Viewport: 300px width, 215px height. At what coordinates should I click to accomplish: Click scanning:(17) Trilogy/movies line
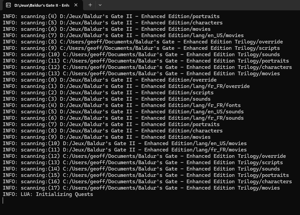(141, 188)
